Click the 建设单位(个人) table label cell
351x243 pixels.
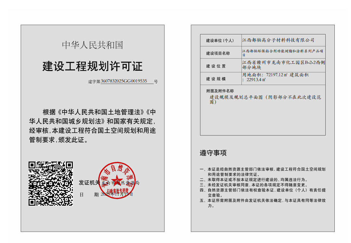(220, 41)
